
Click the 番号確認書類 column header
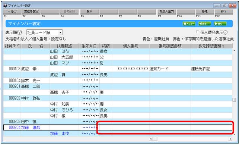[x=170, y=46]
